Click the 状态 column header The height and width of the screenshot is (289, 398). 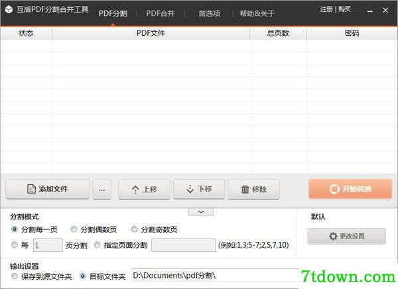pos(26,33)
